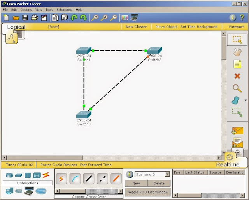Choose the Select tool in the right panel

(x=237, y=40)
